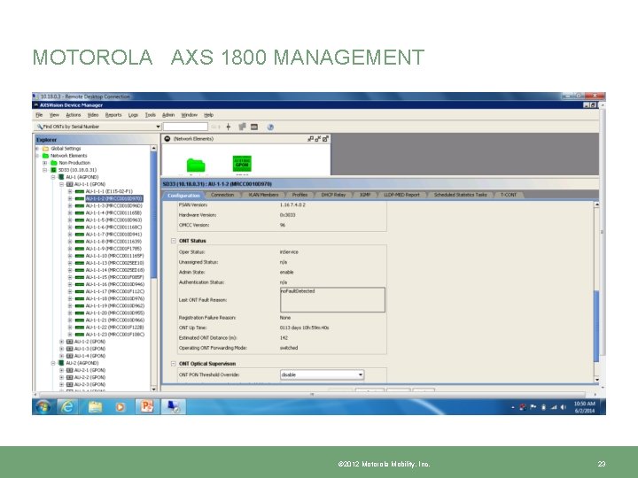Collapse the ONT Status section
The width and height of the screenshot is (638, 478).
174,241
